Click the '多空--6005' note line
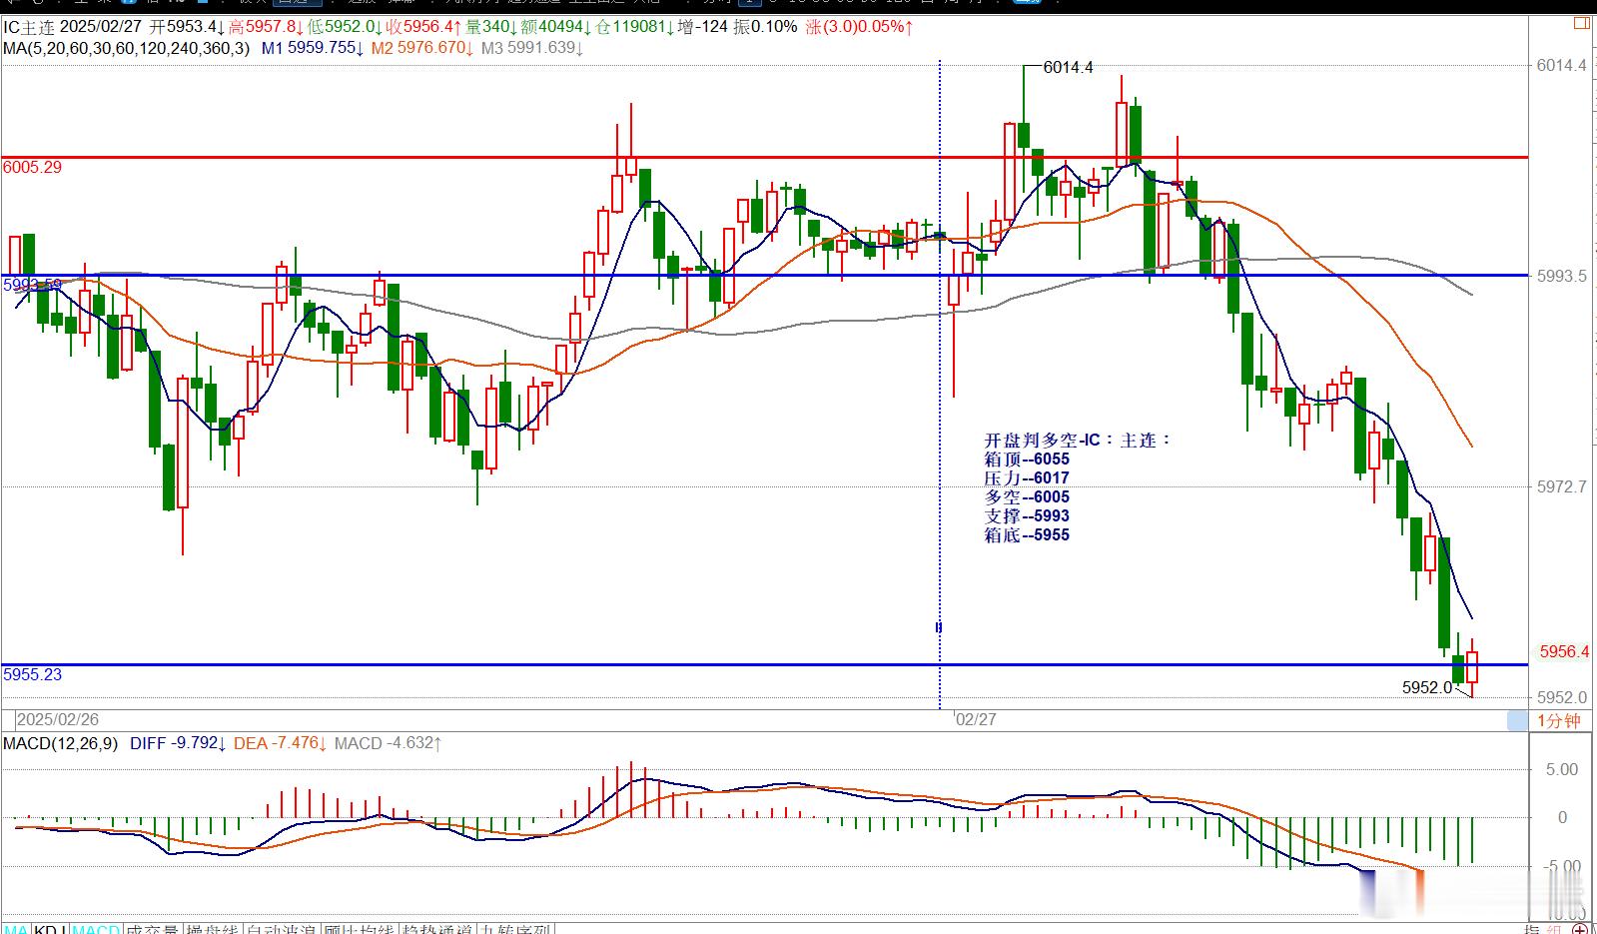This screenshot has height=934, width=1597. pyautogui.click(x=1027, y=497)
